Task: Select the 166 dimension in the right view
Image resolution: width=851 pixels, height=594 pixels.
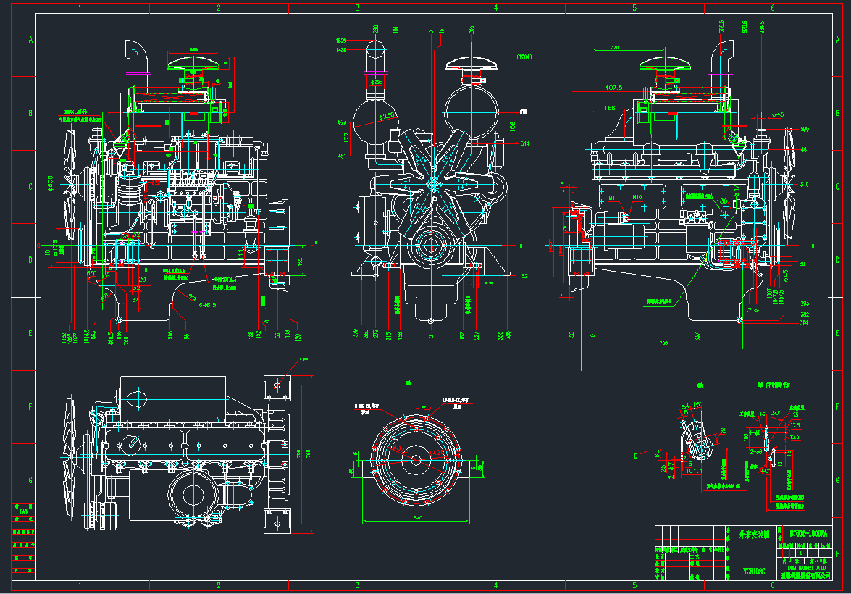Action: (609, 108)
